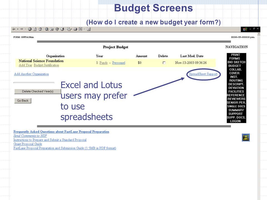Click the Discuss page icon
This screenshot has height=200, width=267.
tap(88, 29)
